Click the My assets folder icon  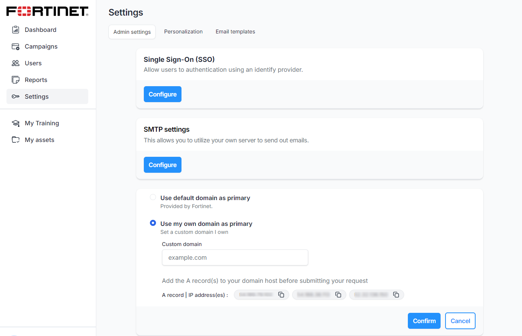pos(16,140)
